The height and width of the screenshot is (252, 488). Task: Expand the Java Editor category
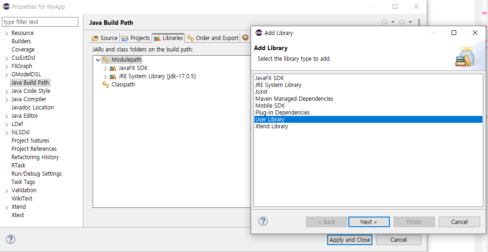point(7,116)
